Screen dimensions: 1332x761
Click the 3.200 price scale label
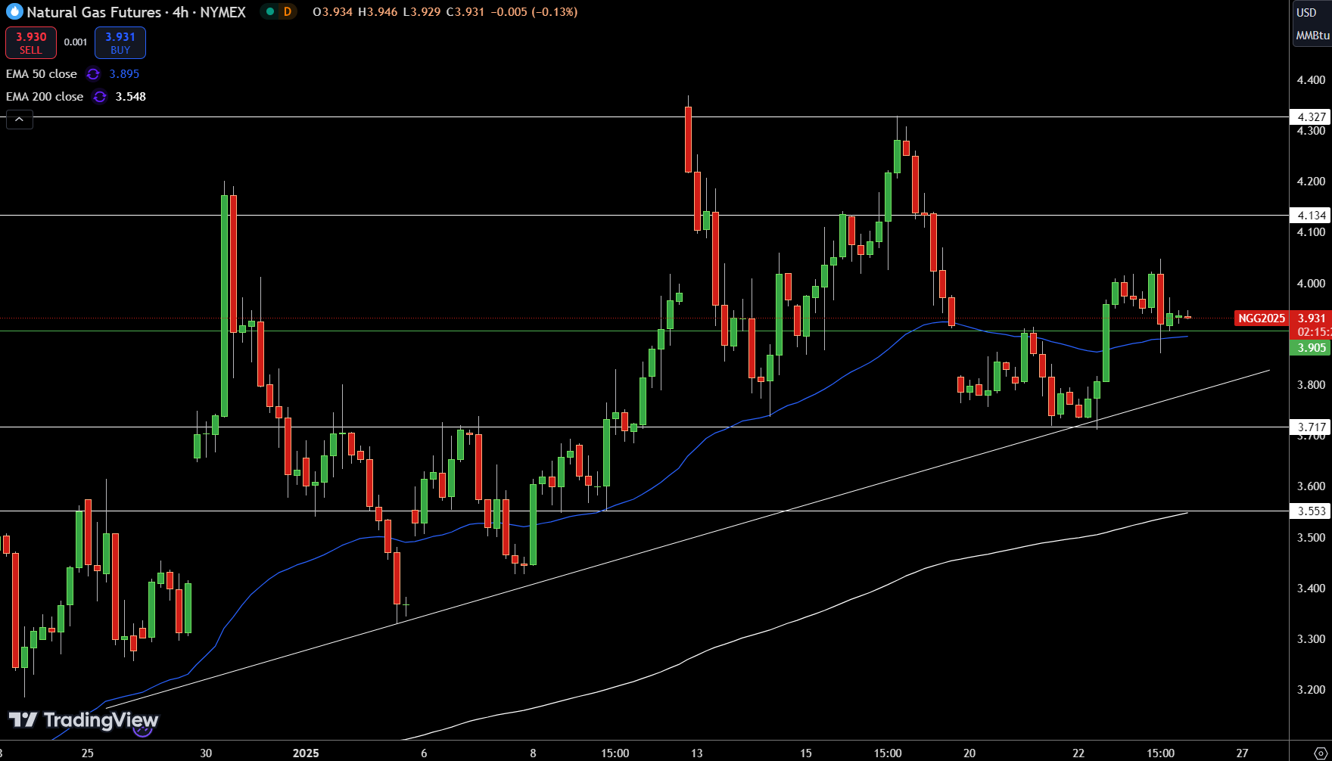tap(1311, 690)
